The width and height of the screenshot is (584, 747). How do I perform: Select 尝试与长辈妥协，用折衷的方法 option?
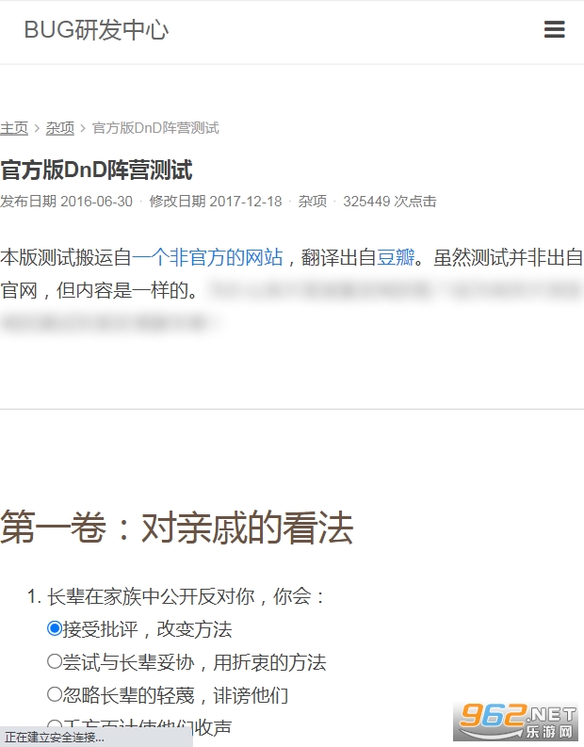click(x=55, y=661)
